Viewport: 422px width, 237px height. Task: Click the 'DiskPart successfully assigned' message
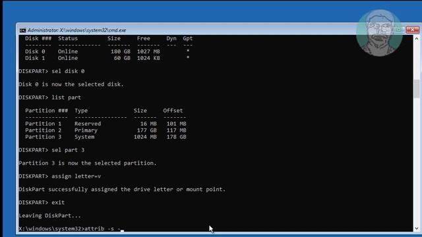click(122, 190)
